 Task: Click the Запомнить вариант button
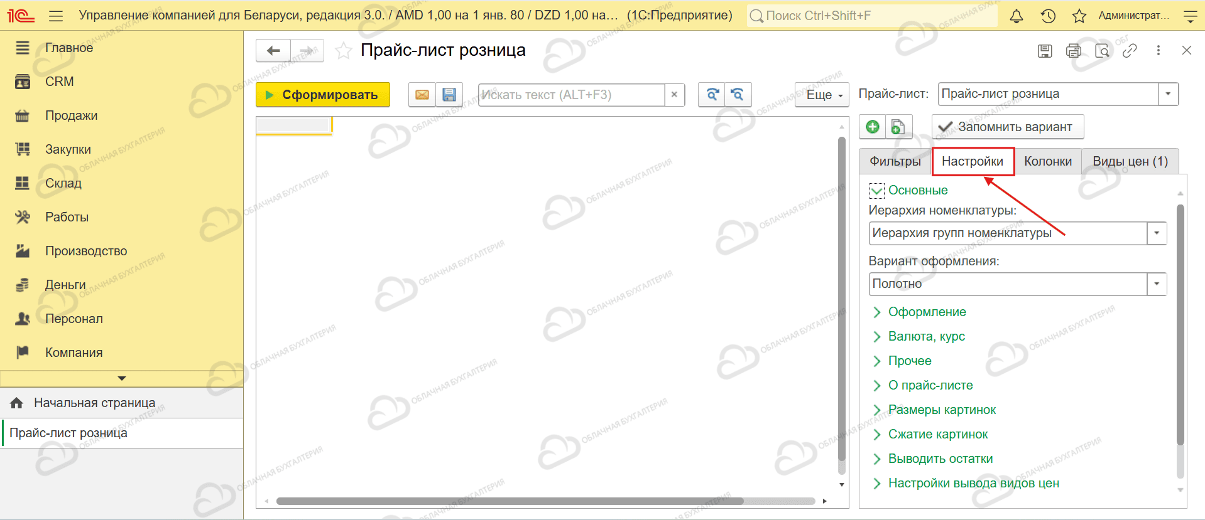(x=1008, y=127)
